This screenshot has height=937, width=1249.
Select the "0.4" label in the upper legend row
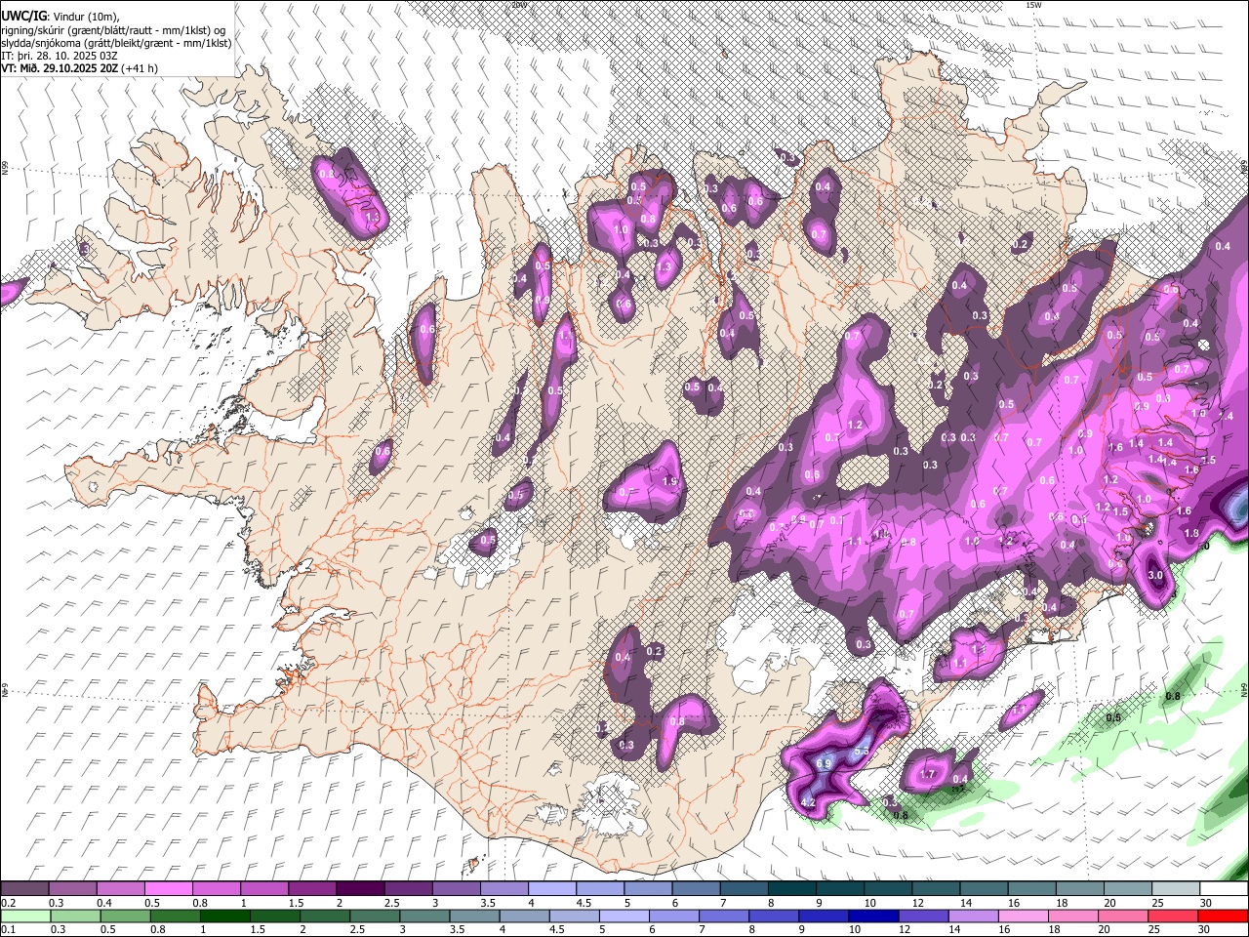103,903
